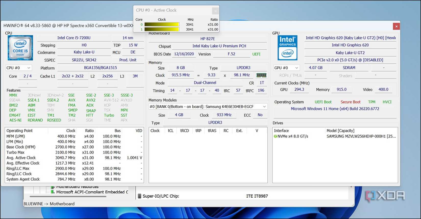Click the 1.0041 V VID value
Screen dimensions: 421x219
pos(134,158)
